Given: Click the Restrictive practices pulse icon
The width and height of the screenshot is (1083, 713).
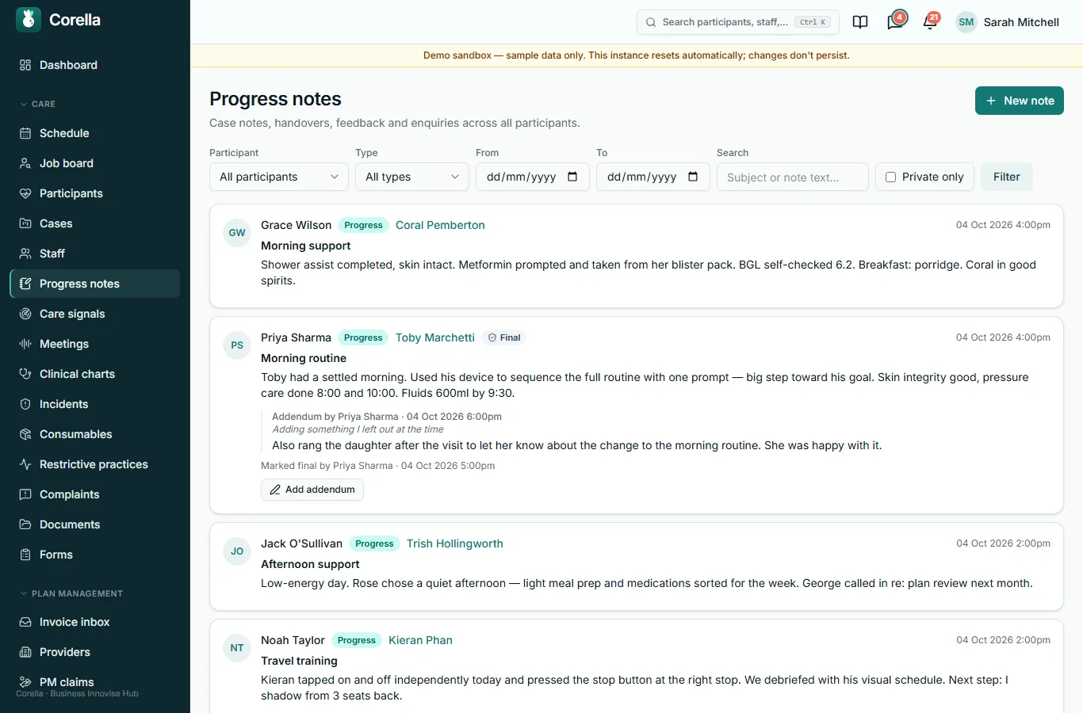Looking at the screenshot, I should 25,464.
